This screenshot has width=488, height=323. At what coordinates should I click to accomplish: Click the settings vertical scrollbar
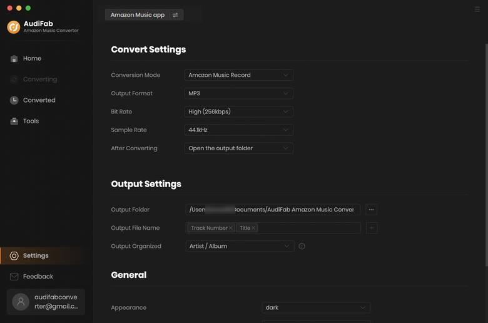click(x=486, y=155)
